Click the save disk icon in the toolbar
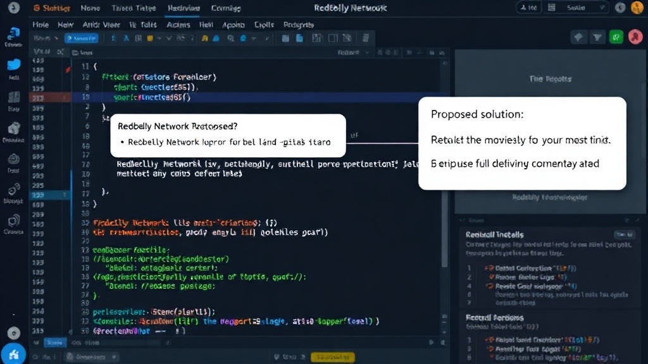648x364 pixels. coord(285,39)
